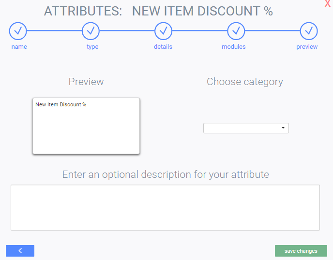Open the Choose category combo box

242,128
